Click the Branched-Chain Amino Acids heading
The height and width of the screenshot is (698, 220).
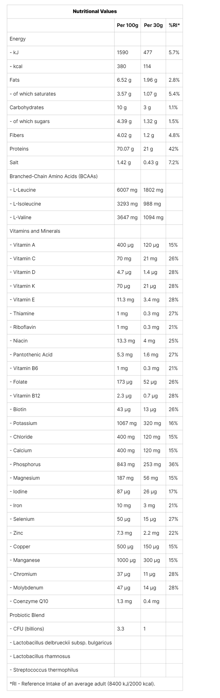click(54, 176)
